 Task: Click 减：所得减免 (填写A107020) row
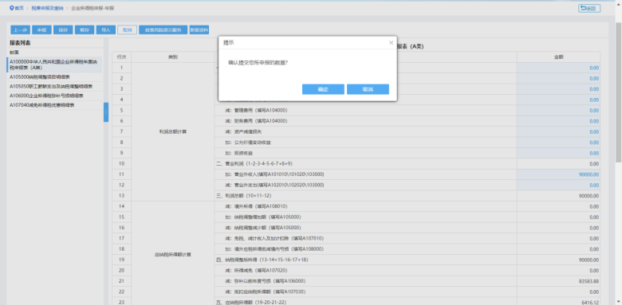pos(257,271)
